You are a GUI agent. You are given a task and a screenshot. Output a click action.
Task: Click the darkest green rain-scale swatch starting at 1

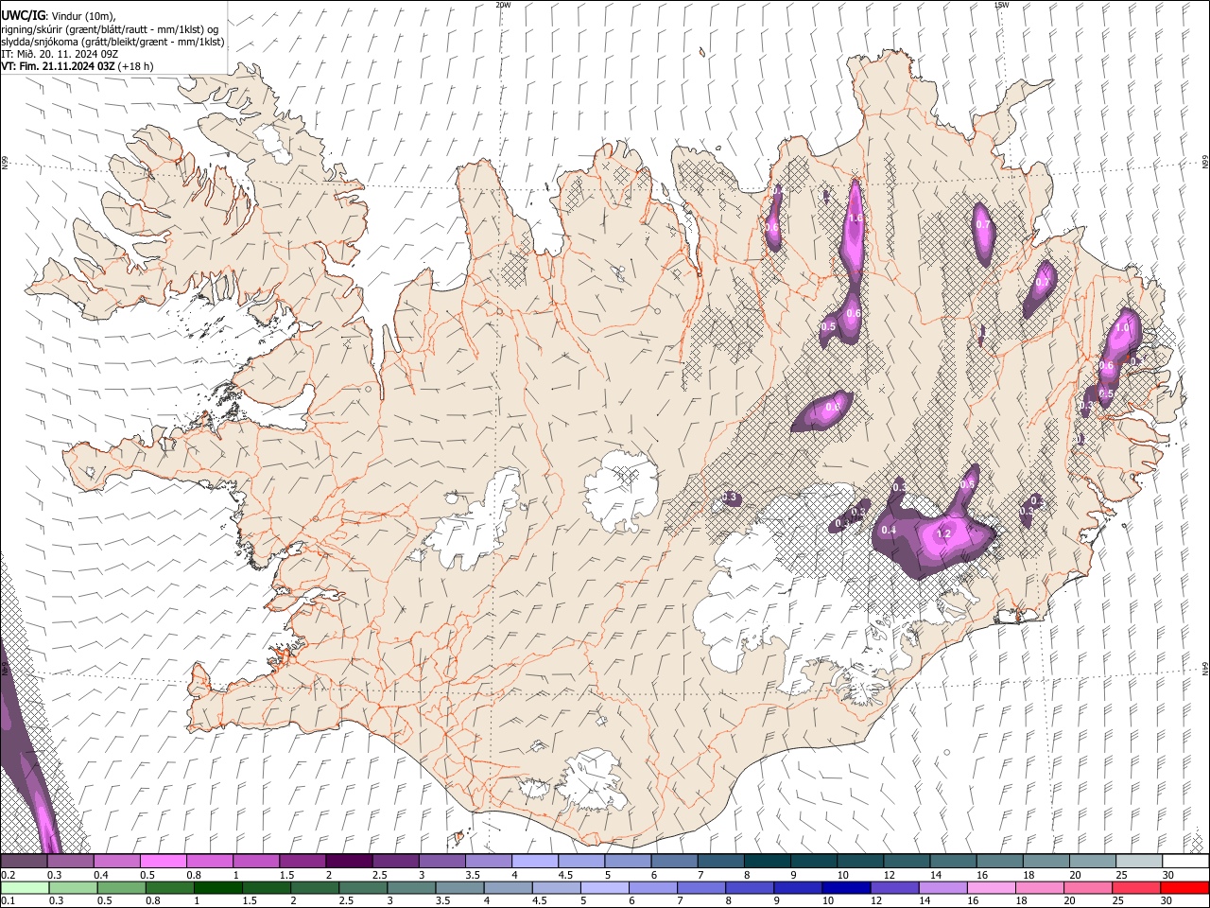tap(218, 888)
